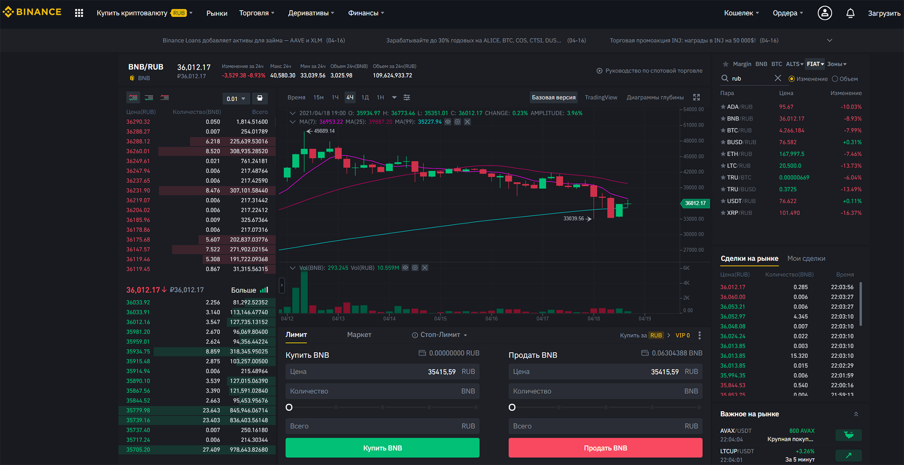Select the Объем radio button
The image size is (904, 465).
[835, 79]
